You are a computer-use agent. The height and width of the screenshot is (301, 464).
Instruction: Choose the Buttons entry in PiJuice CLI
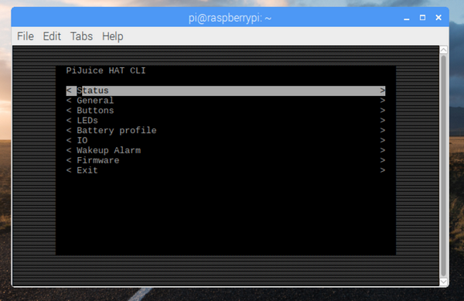click(x=226, y=111)
